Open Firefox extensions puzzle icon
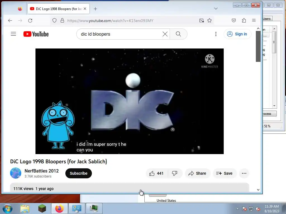The image size is (286, 214). [x=244, y=20]
